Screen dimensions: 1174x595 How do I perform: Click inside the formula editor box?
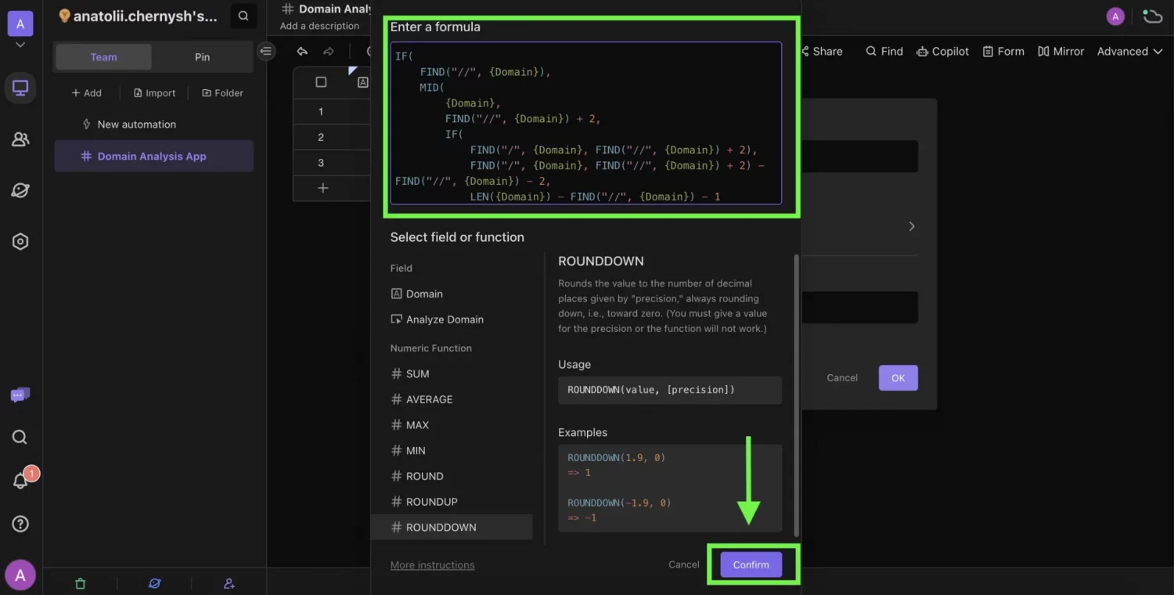click(x=586, y=123)
